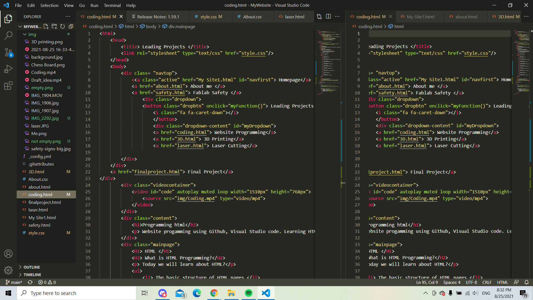The image size is (533, 300).
Task: Open Spotify from the Windows taskbar
Action: pyautogui.click(x=248, y=293)
